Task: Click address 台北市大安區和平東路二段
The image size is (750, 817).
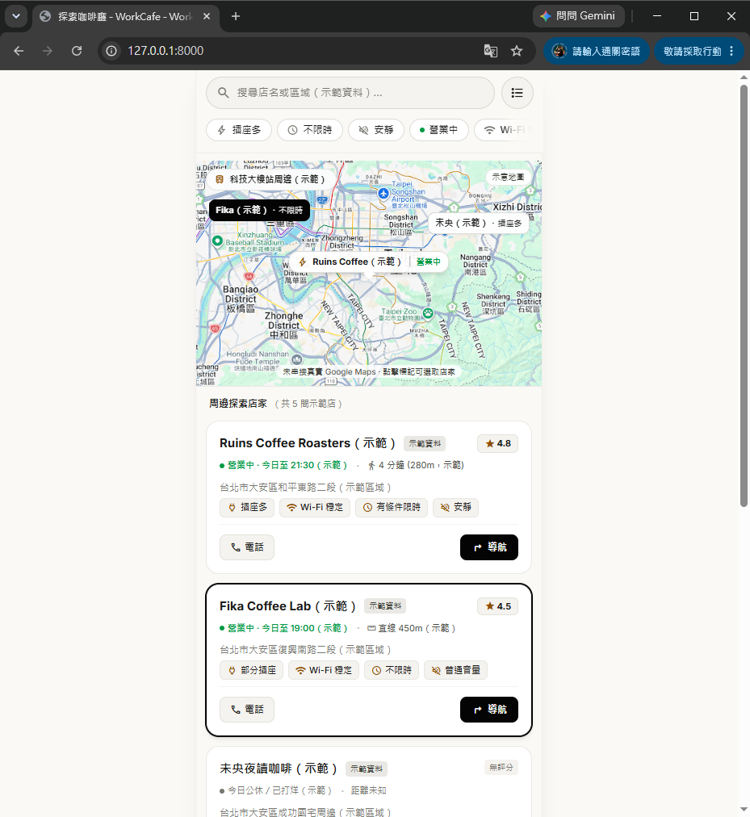Action: click(x=305, y=487)
